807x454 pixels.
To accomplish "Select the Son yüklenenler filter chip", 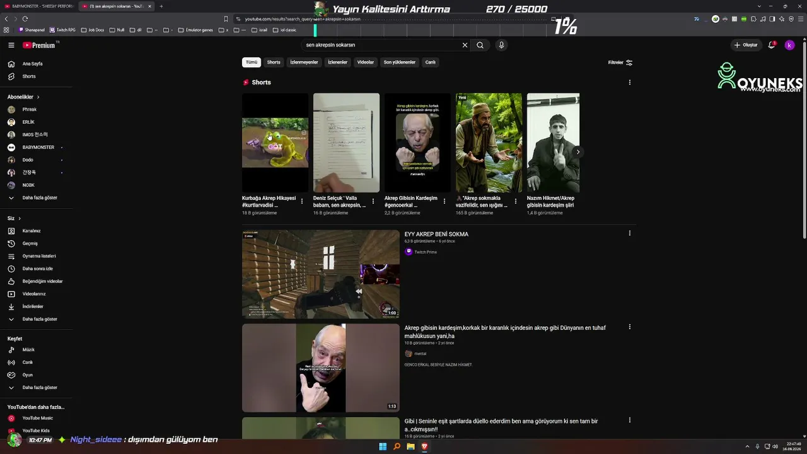I will (400, 62).
